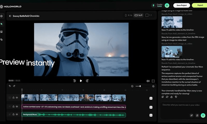Click the regenerate response icon in chat
The width and height of the screenshot is (207, 124).
pos(167,97)
